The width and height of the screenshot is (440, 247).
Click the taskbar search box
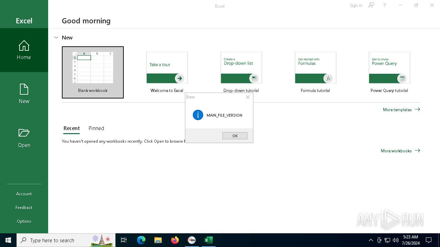coord(66,240)
